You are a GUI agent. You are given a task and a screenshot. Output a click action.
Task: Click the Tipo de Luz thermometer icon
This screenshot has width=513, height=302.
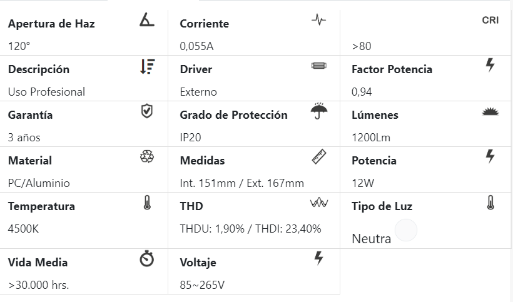pyautogui.click(x=490, y=203)
